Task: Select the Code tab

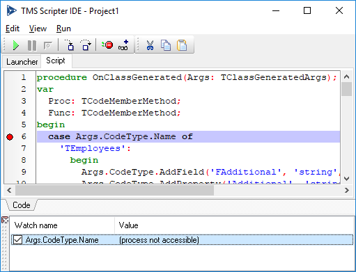Action: click(22, 205)
